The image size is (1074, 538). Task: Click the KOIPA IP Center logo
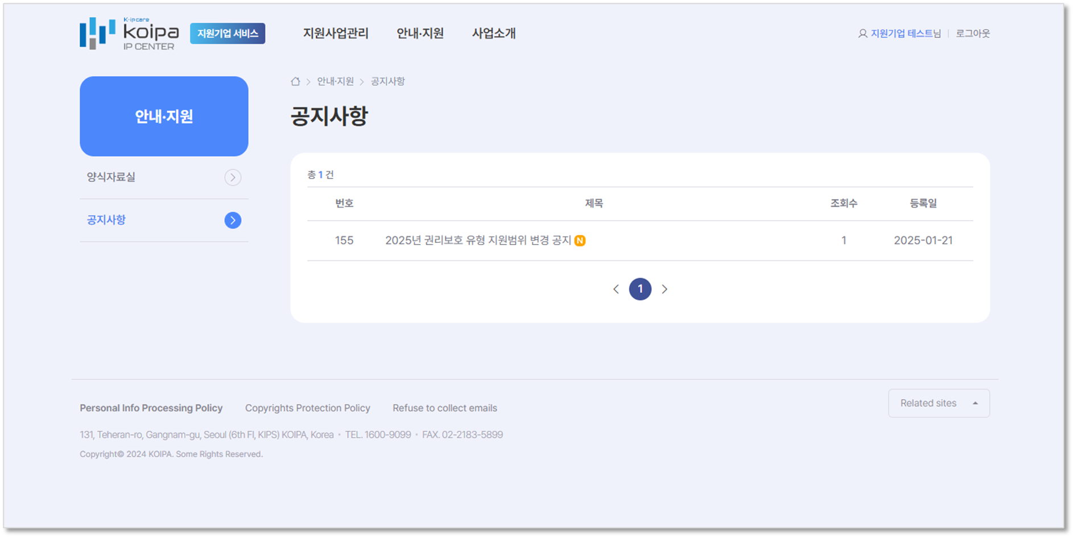(129, 34)
